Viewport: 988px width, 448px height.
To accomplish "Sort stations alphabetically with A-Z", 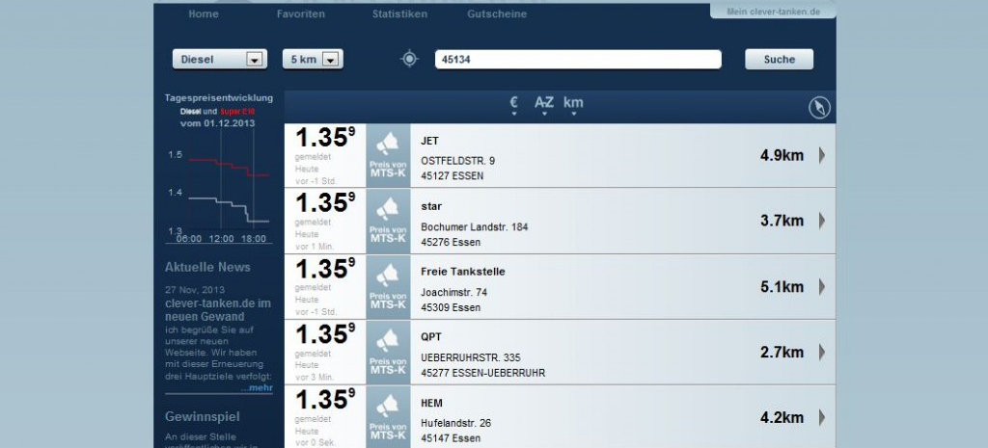I will click(544, 104).
